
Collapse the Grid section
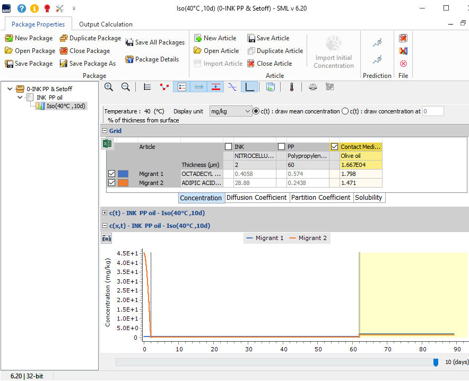105,130
